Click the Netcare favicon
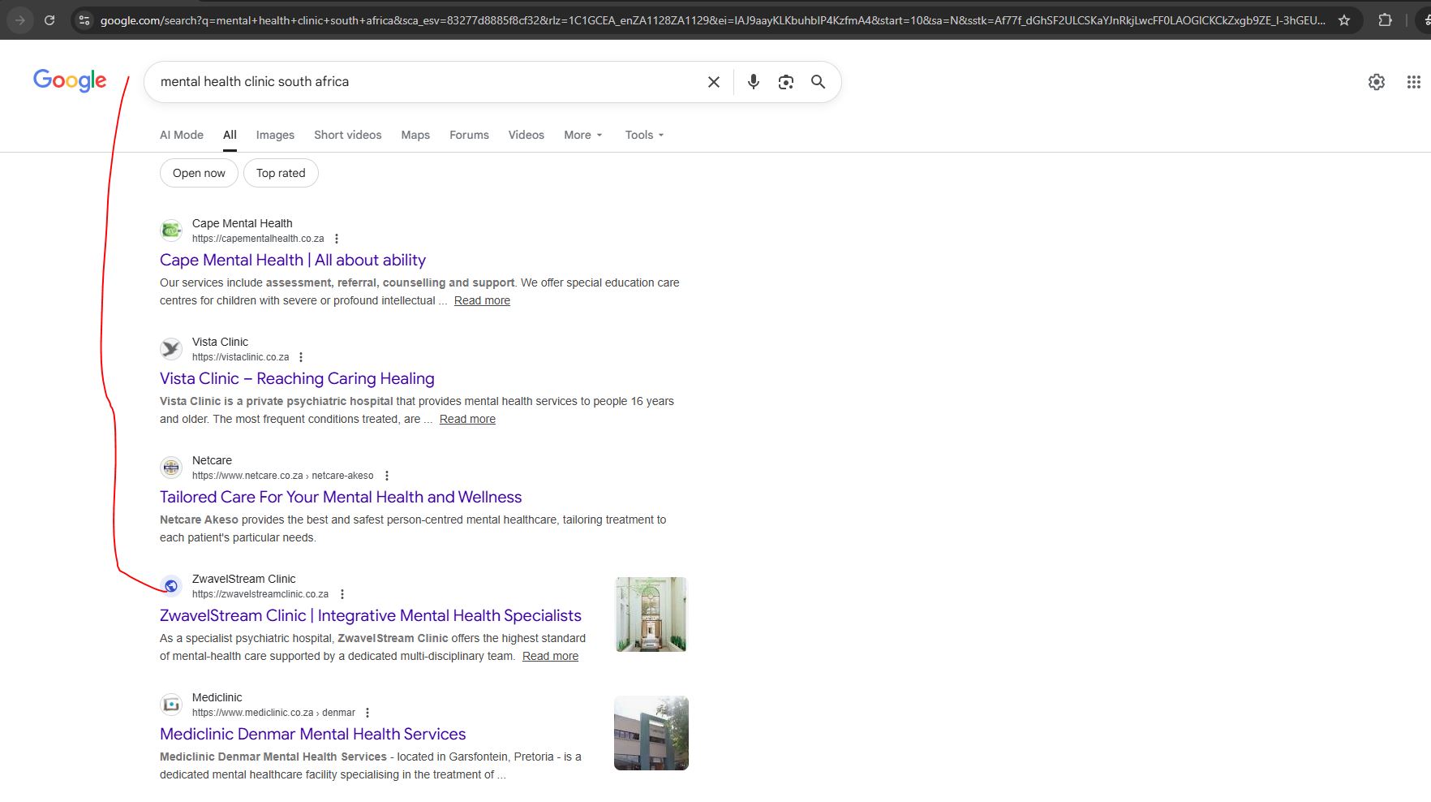This screenshot has height=802, width=1431. 170,468
